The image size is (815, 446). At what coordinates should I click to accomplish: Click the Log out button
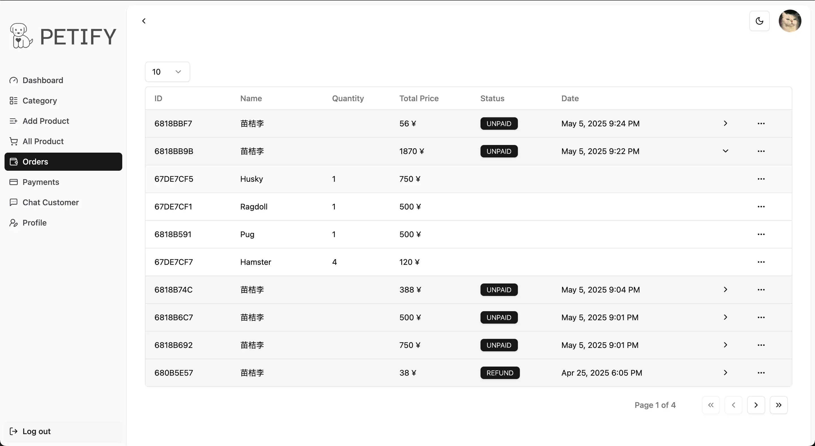[x=37, y=431]
